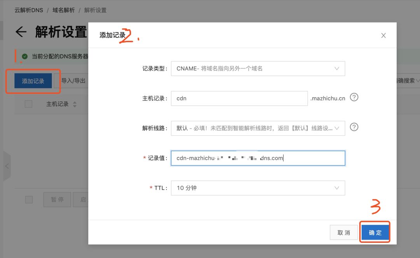Open help icon next to 解析线路 dropdown
Viewport: 420px width, 258px height.
pos(354,127)
